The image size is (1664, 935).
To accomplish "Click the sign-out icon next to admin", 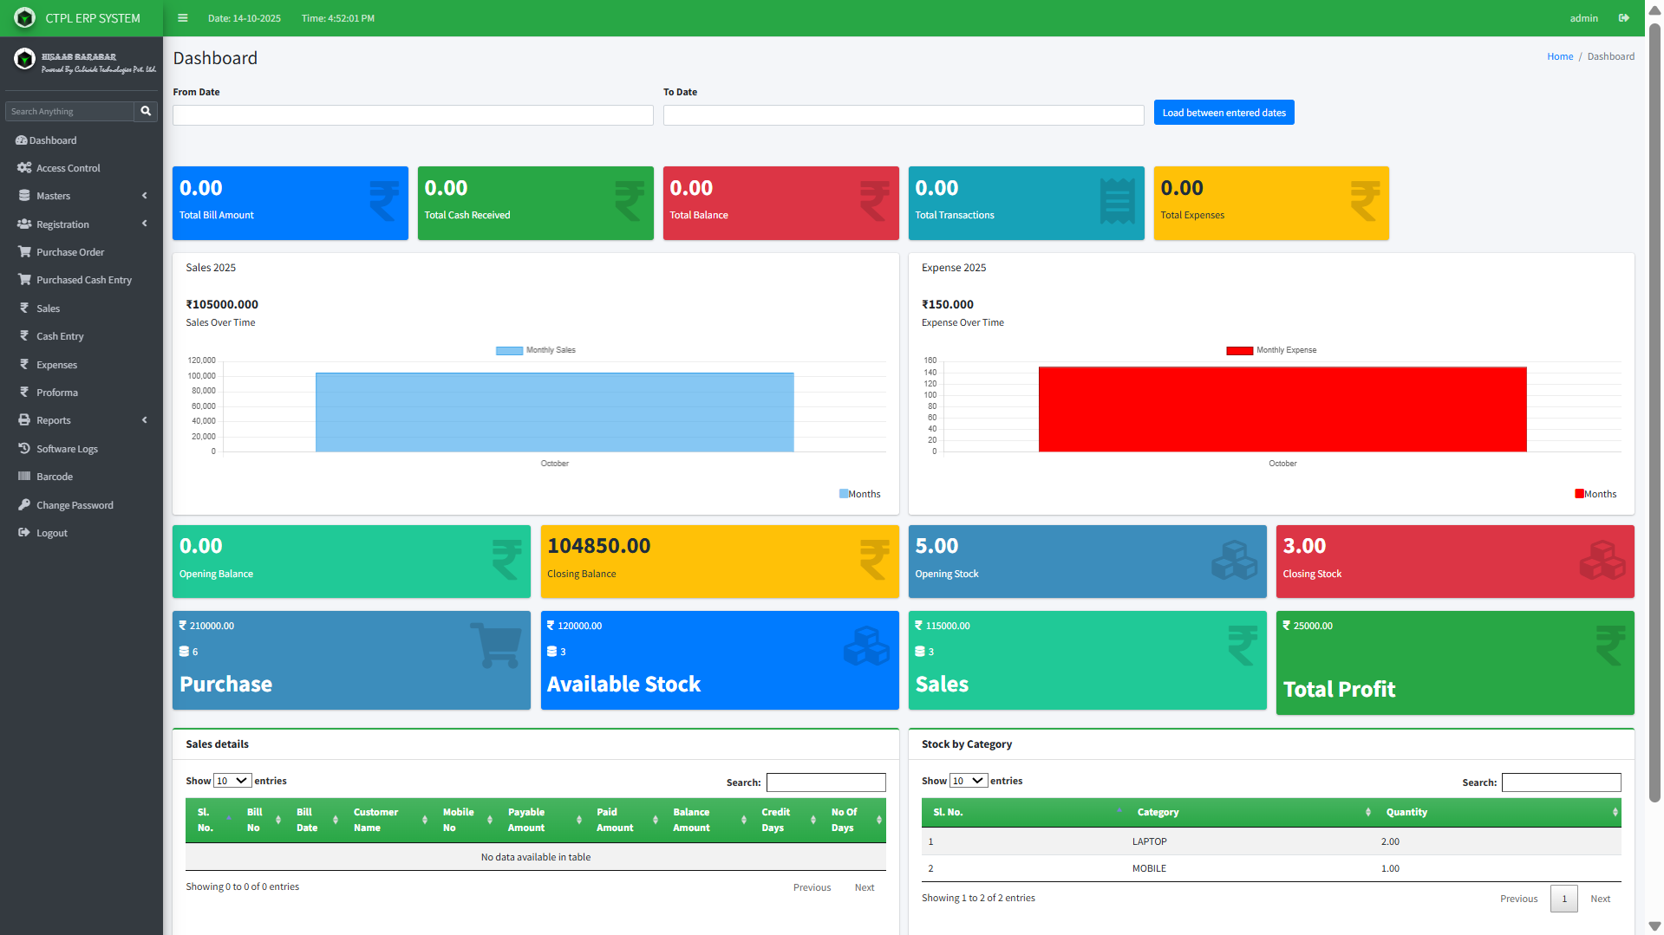I will [x=1623, y=18].
